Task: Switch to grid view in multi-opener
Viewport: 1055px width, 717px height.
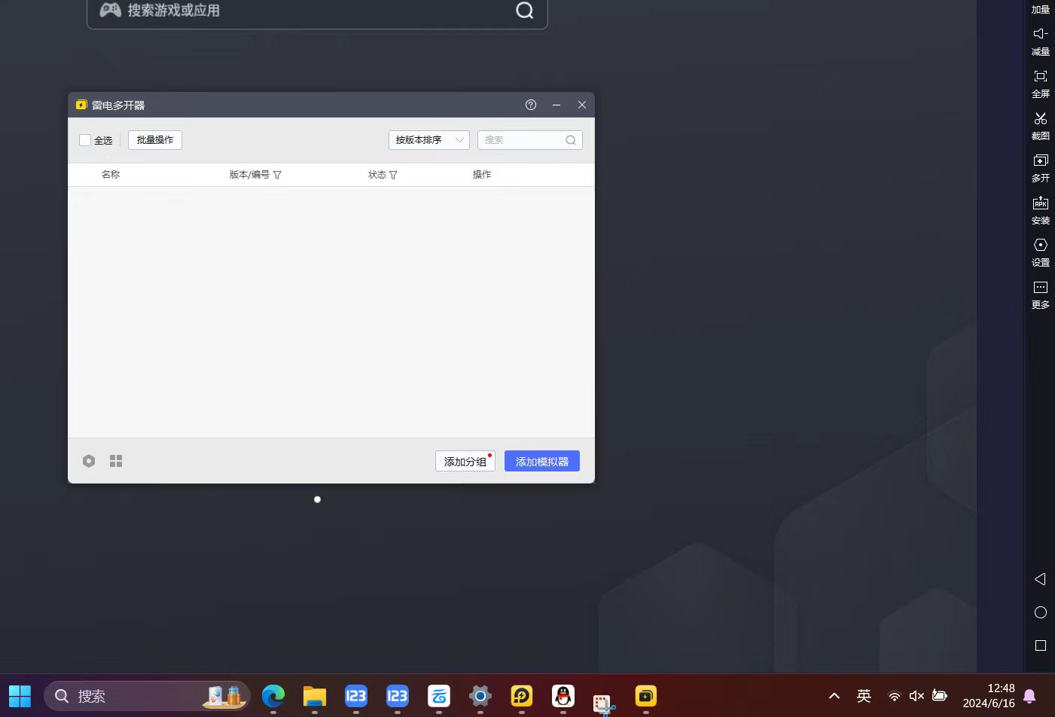Action: coord(116,461)
